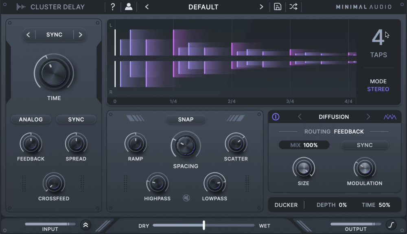Click the DRY/WET mix slider handle
This screenshot has height=234, width=407.
click(204, 225)
